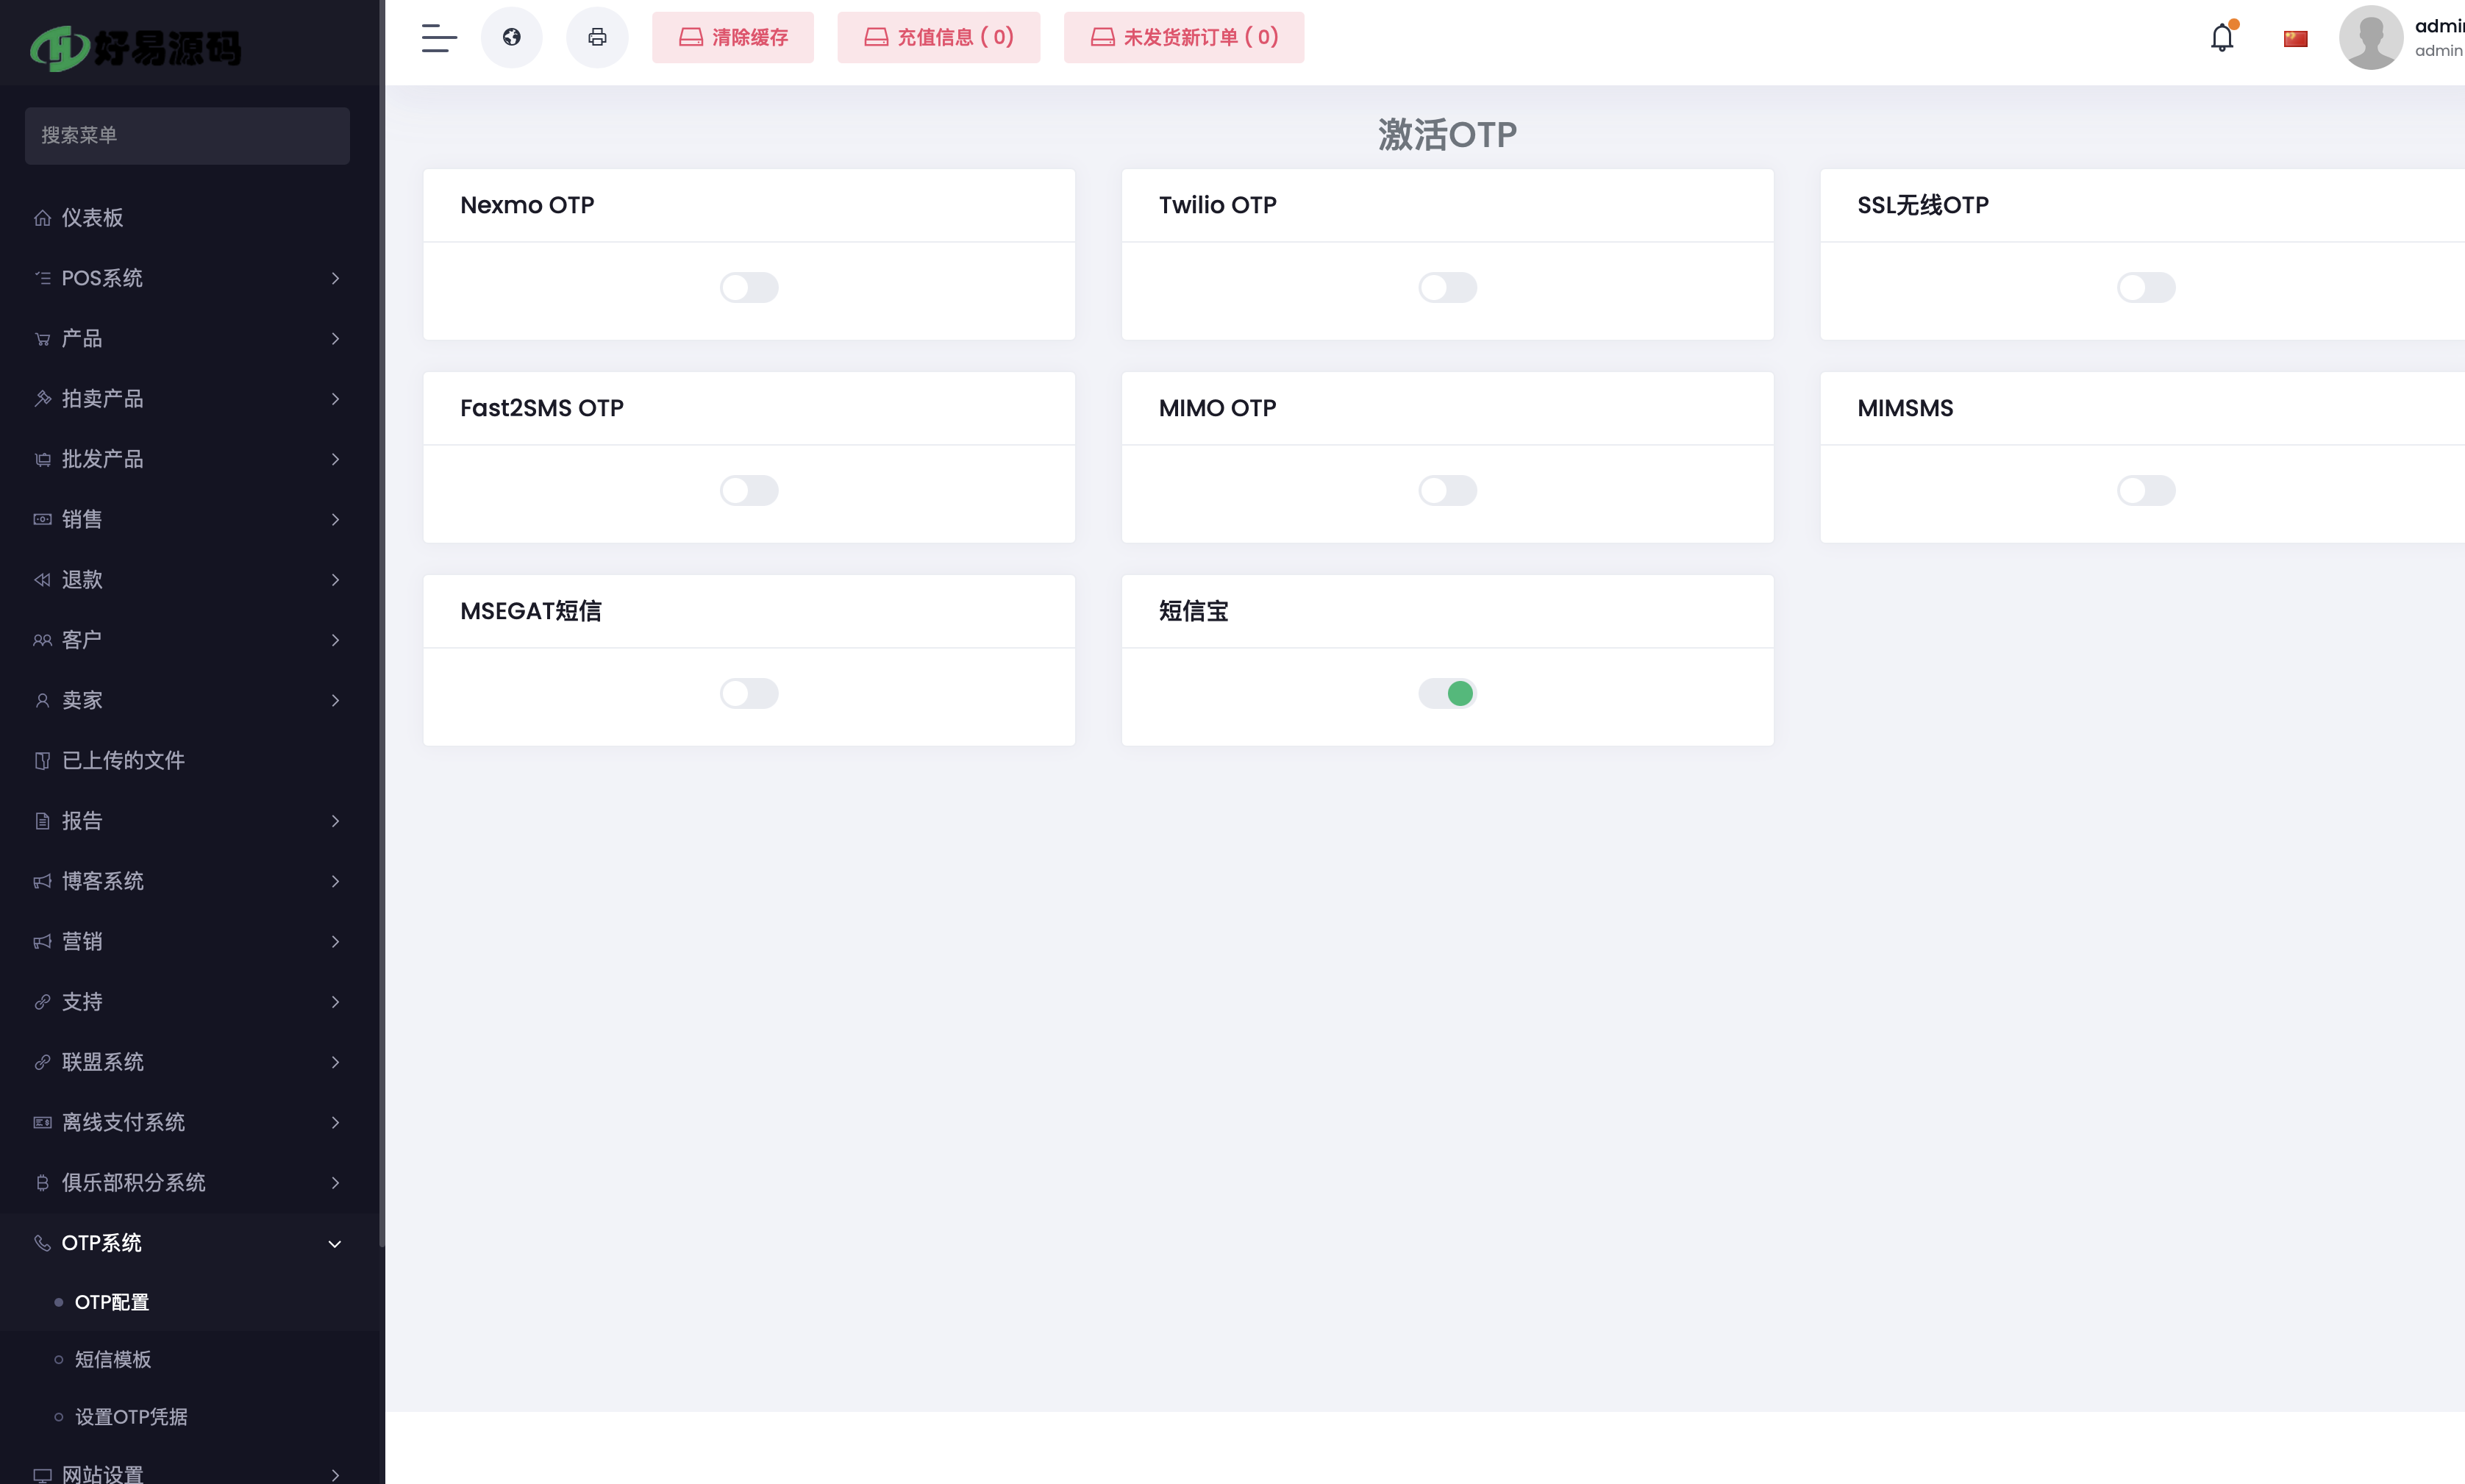Disable the 短信宝 toggle
The image size is (2465, 1484).
pos(1447,694)
